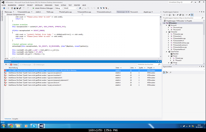Switch to the TCharacterMove.cpp tab
Viewport: 206px width, 132px height.
point(84,12)
